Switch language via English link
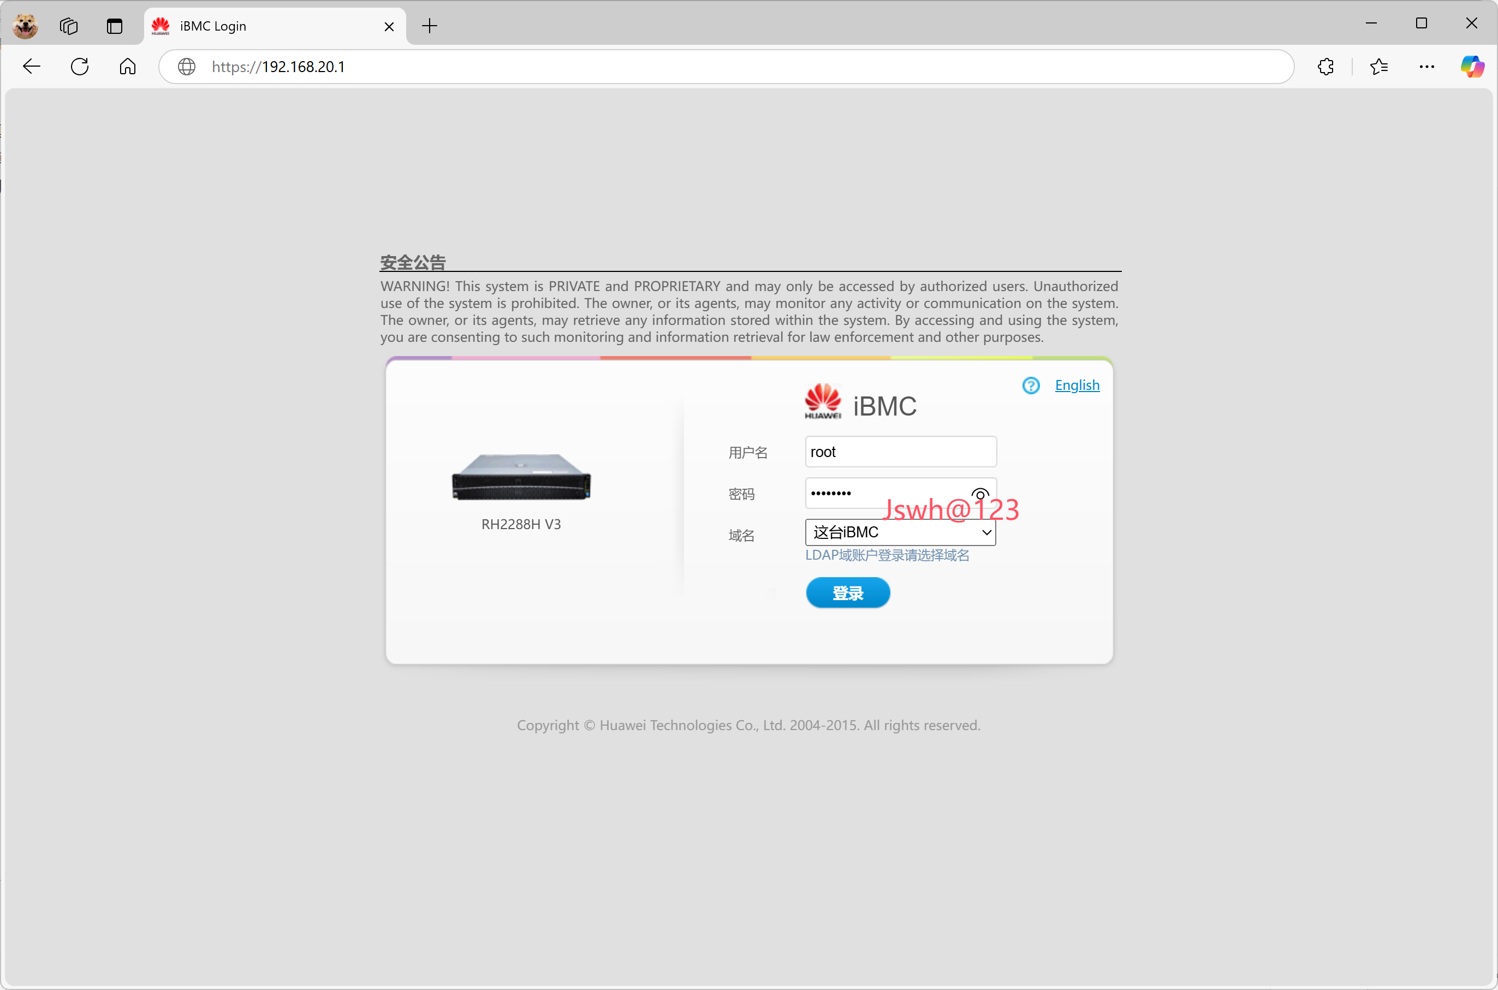The height and width of the screenshot is (990, 1498). pyautogui.click(x=1077, y=385)
